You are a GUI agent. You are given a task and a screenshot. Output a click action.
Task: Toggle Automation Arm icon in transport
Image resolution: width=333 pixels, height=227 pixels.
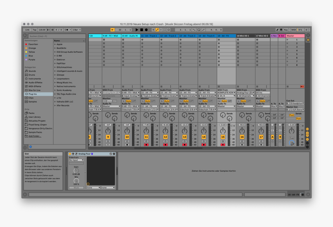(157, 30)
